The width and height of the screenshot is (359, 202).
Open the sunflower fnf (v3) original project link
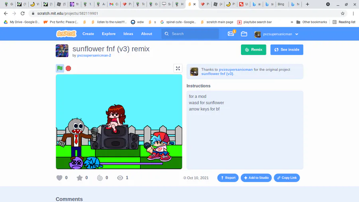[x=217, y=74]
